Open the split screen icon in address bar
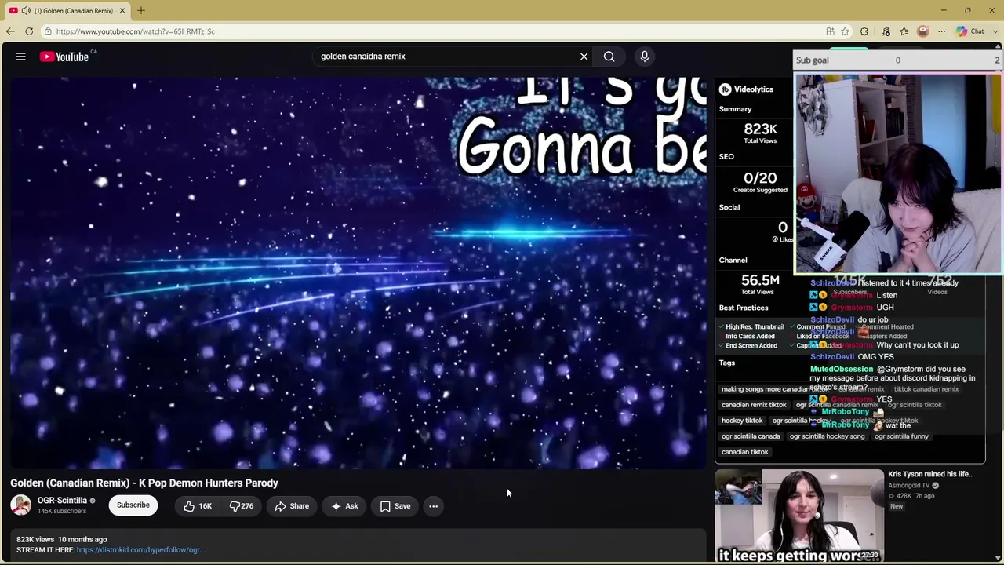Image resolution: width=1004 pixels, height=565 pixels. pyautogui.click(x=830, y=31)
